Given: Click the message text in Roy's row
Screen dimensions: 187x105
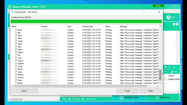Looking at the screenshot, I should tap(139, 55).
